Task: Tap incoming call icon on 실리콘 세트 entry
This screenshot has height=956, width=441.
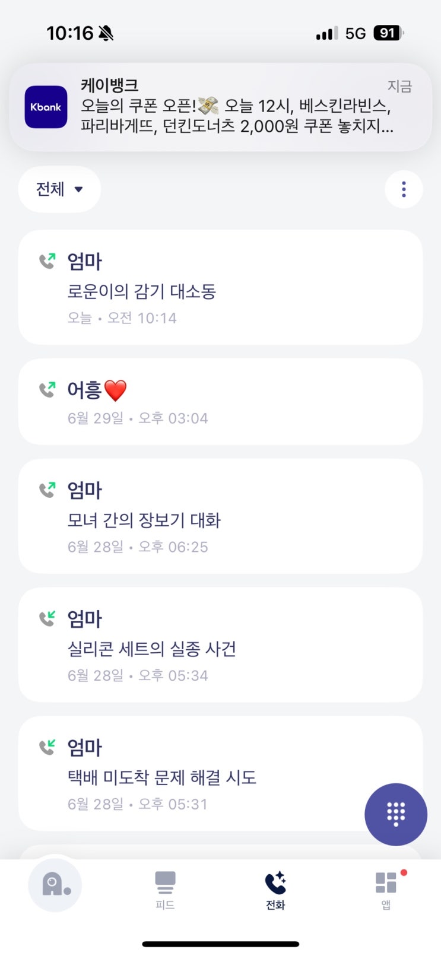Action: point(47,618)
